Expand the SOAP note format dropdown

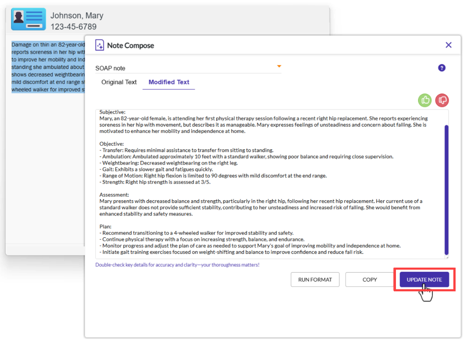click(188, 68)
